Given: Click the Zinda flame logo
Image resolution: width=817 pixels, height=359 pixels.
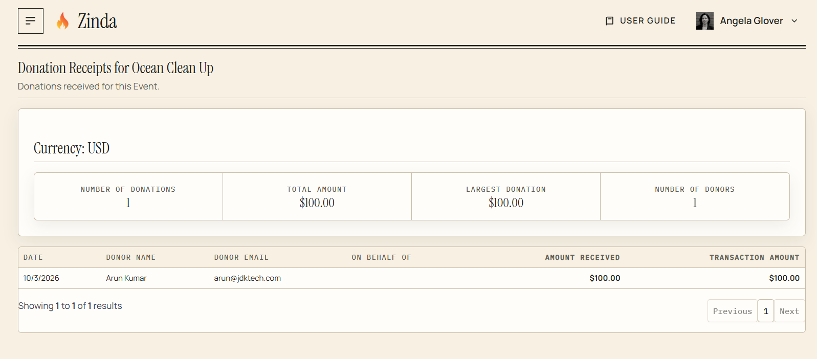Looking at the screenshot, I should click(x=62, y=21).
